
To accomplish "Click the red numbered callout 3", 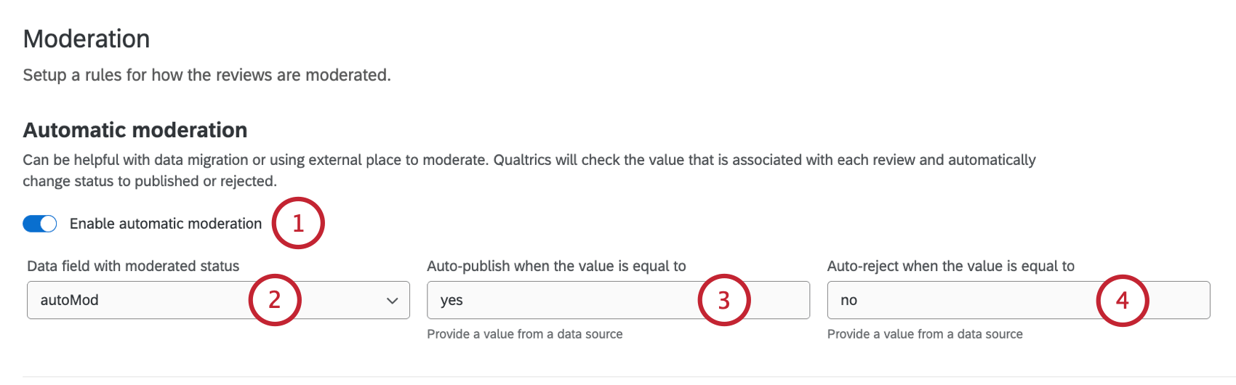I will (x=723, y=300).
